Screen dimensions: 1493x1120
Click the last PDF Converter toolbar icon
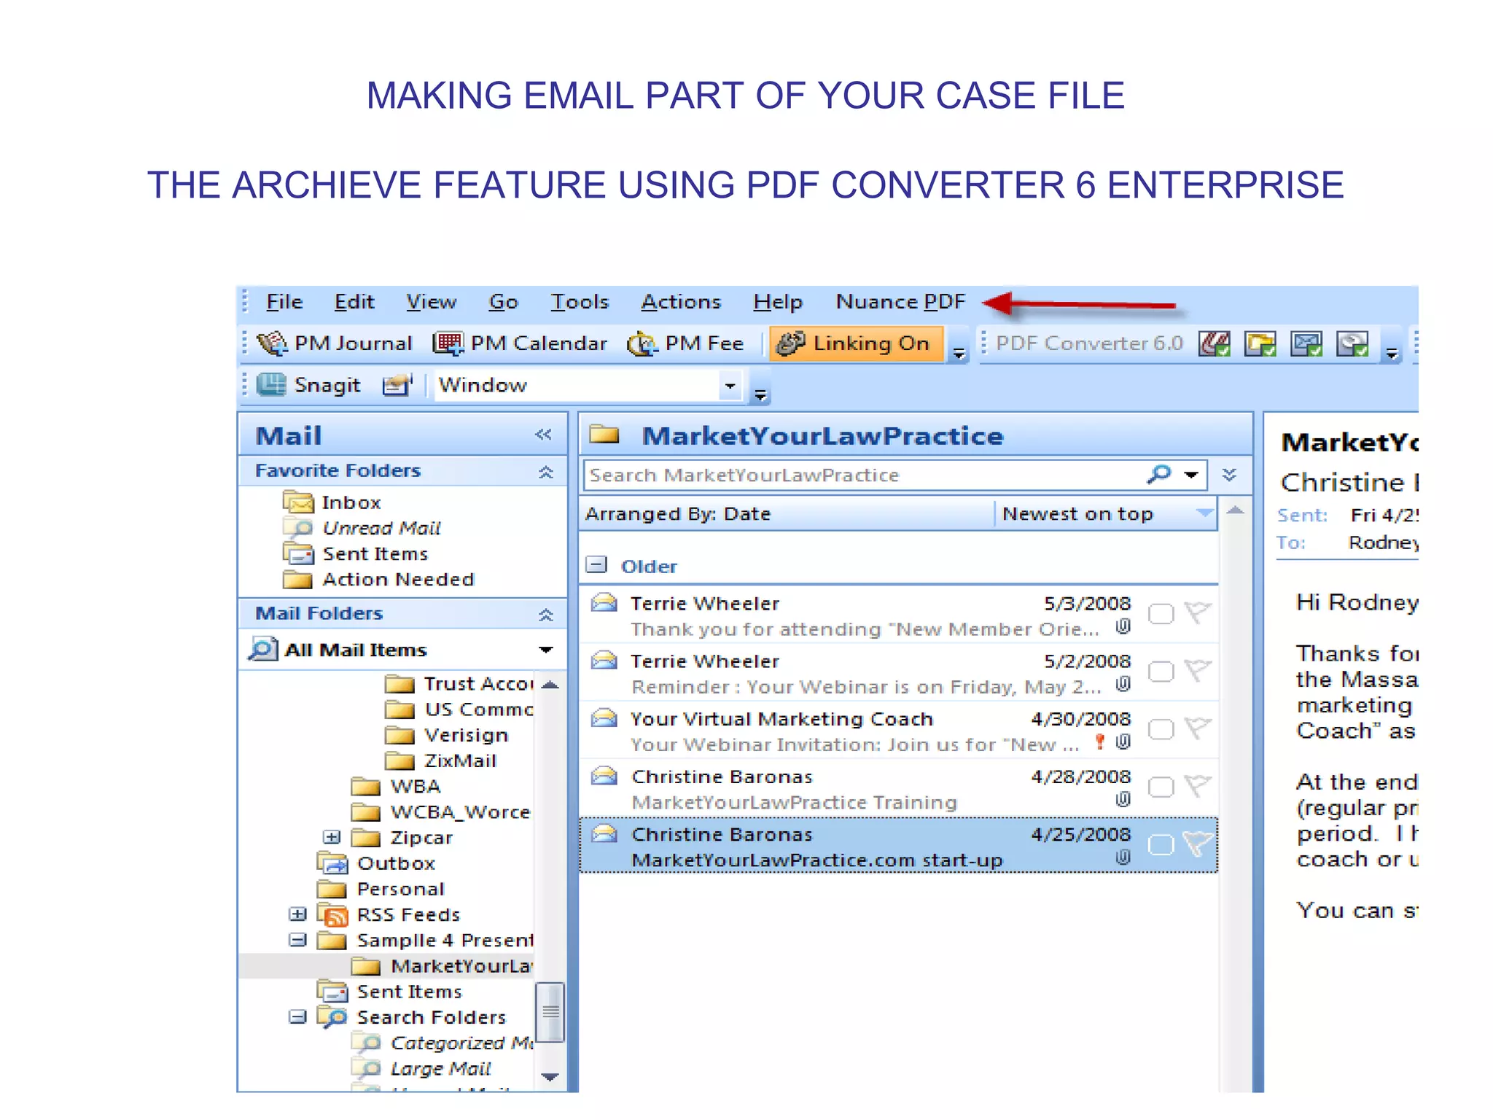[x=1352, y=343]
